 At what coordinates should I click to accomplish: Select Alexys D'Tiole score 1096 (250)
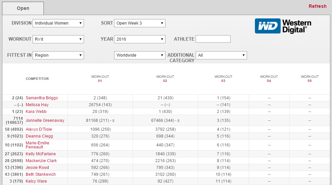(x=100, y=129)
